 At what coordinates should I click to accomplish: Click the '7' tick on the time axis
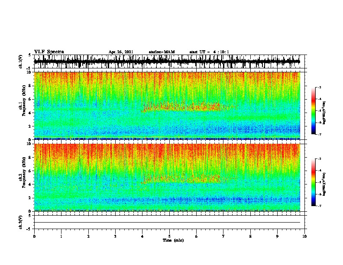click(223, 236)
